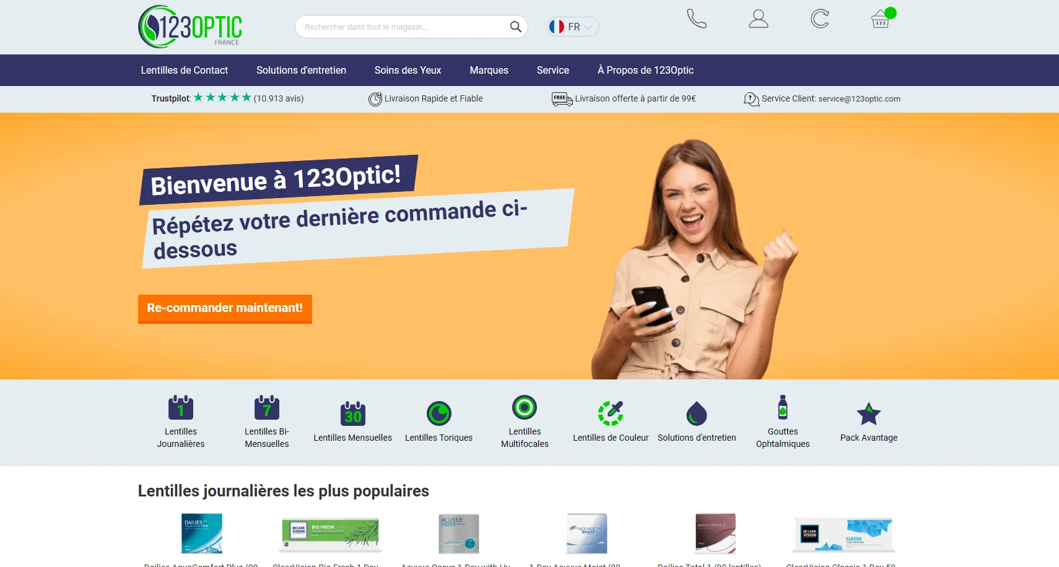This screenshot has height=567, width=1059.
Task: Click the 123Optic France logo
Action: (x=190, y=27)
